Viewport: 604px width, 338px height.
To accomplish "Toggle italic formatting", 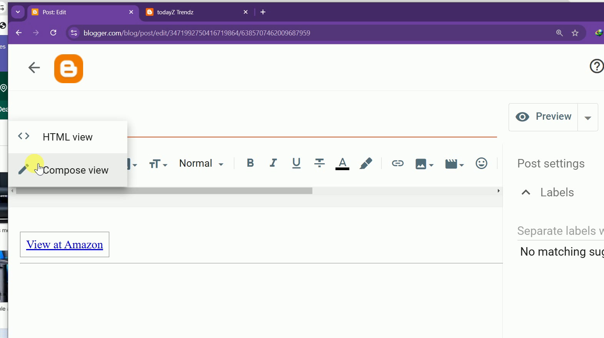I will coord(273,163).
